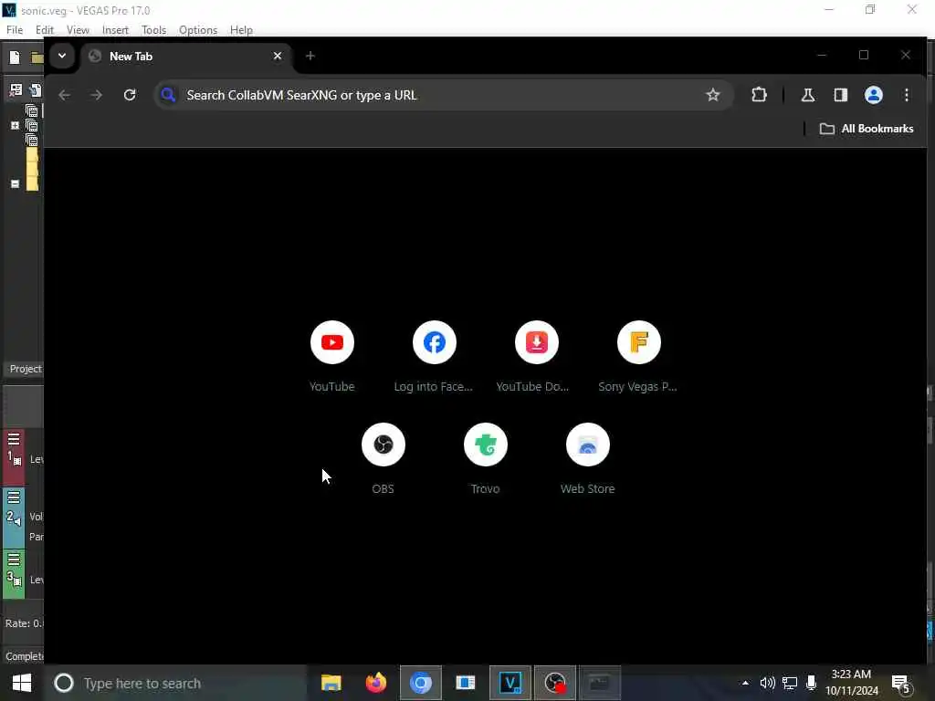Open track 3 hamburger menu in VEGAS

tap(14, 560)
